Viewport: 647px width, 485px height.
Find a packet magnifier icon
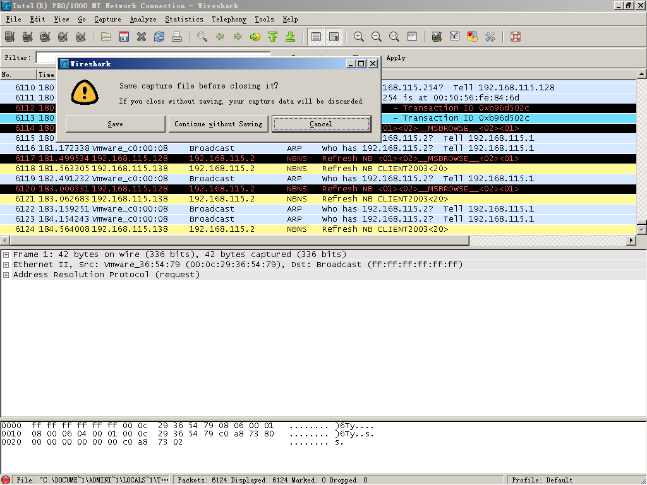pos(202,37)
